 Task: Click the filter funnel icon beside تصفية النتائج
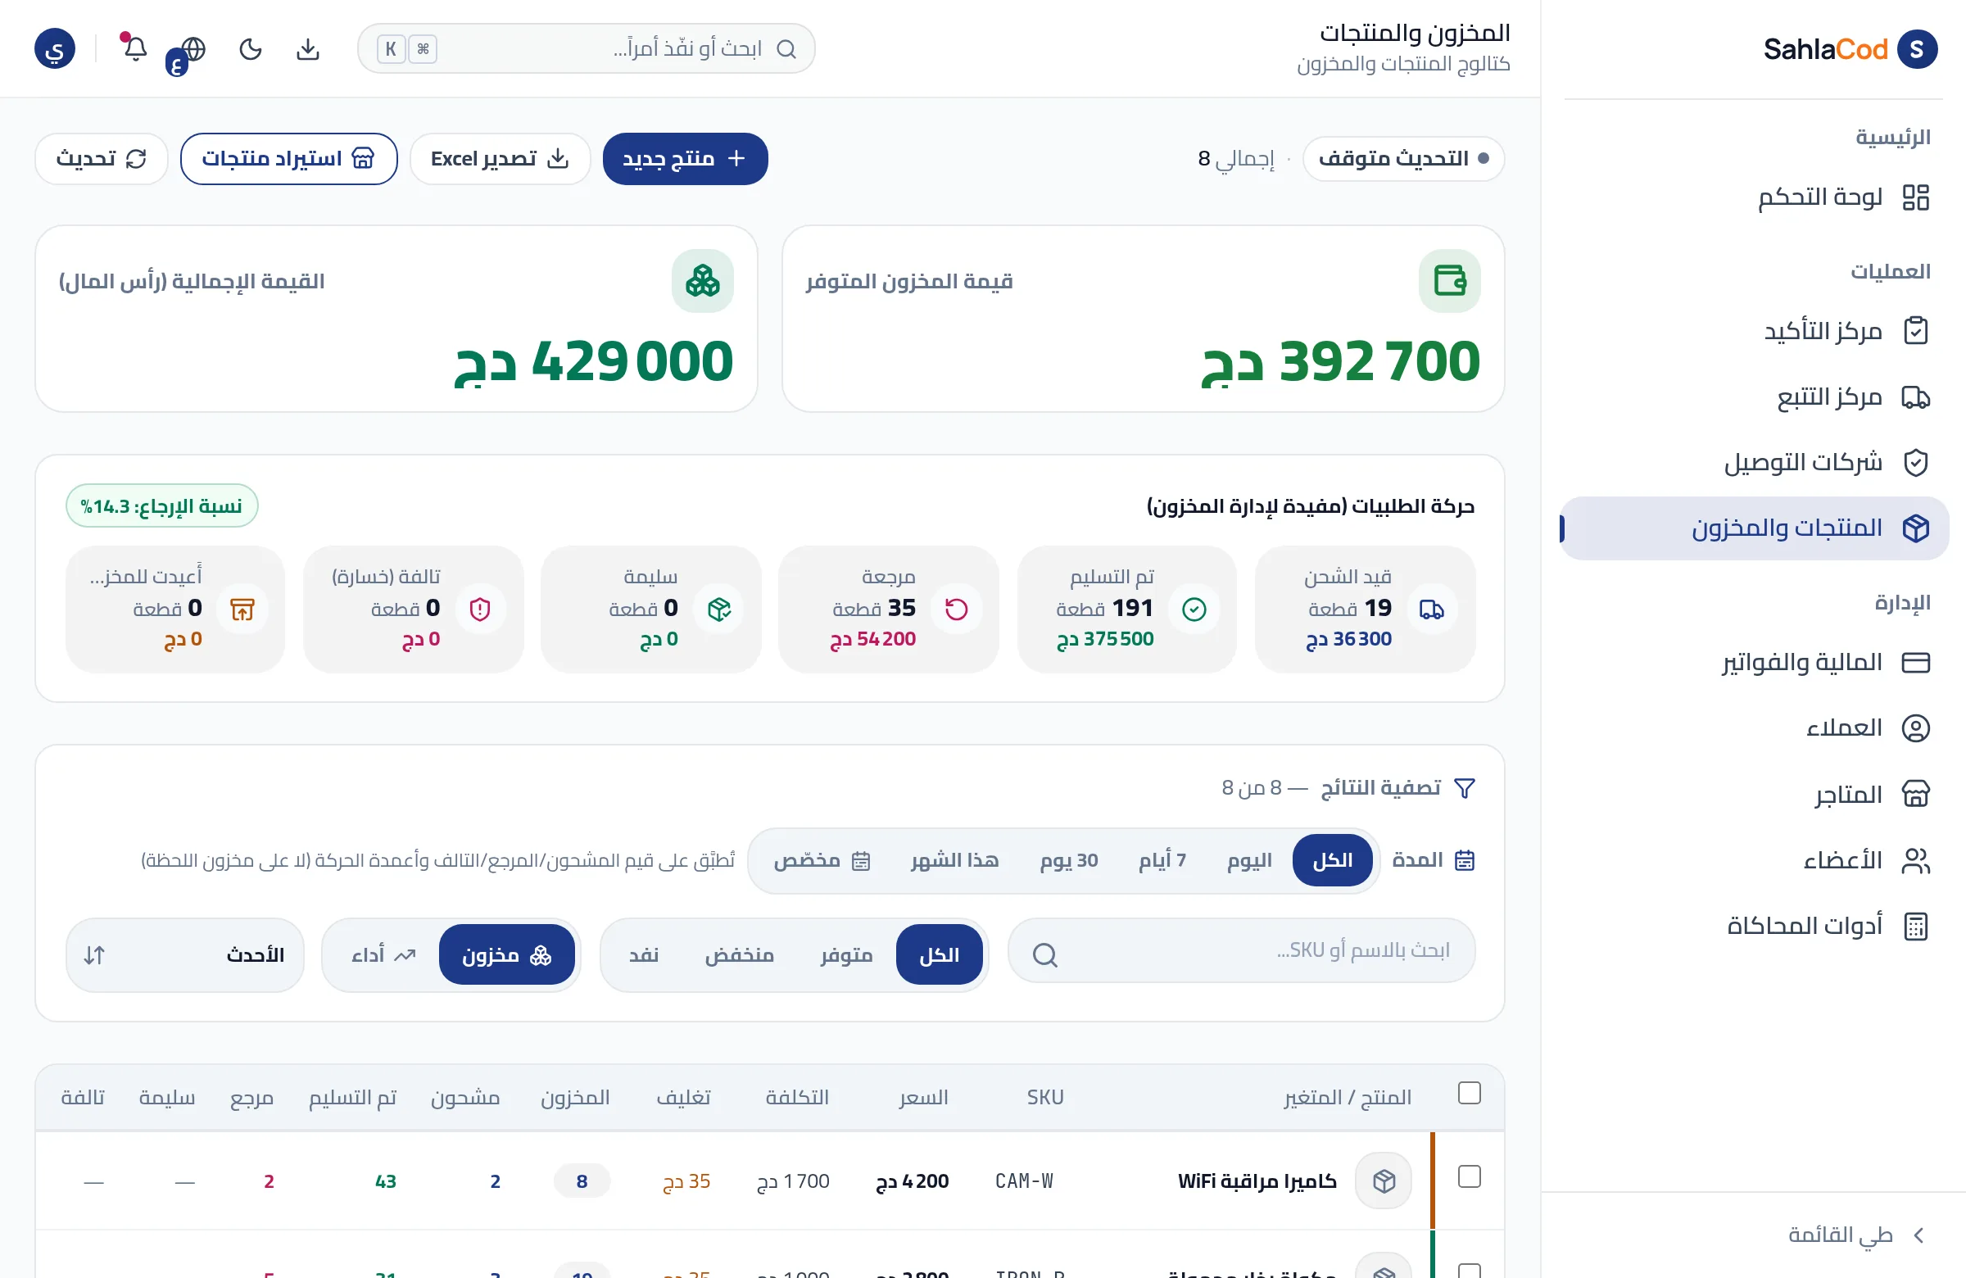click(1464, 788)
